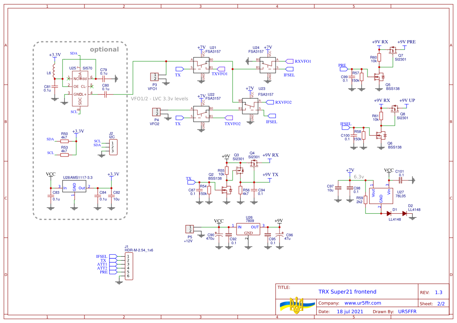Select the 7809 regulator U26
Image resolution: width=457 pixels, height=323 pixels.
248,229
